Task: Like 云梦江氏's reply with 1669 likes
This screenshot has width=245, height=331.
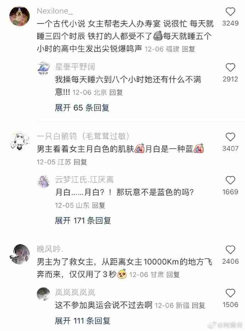Action: 230,180
